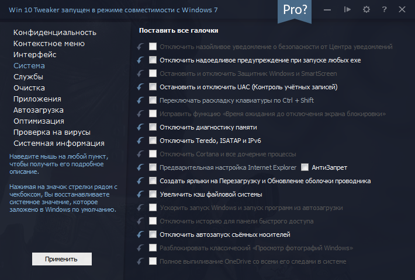Click Поставить все галочки
This screenshot has height=280, width=415.
[179, 31]
